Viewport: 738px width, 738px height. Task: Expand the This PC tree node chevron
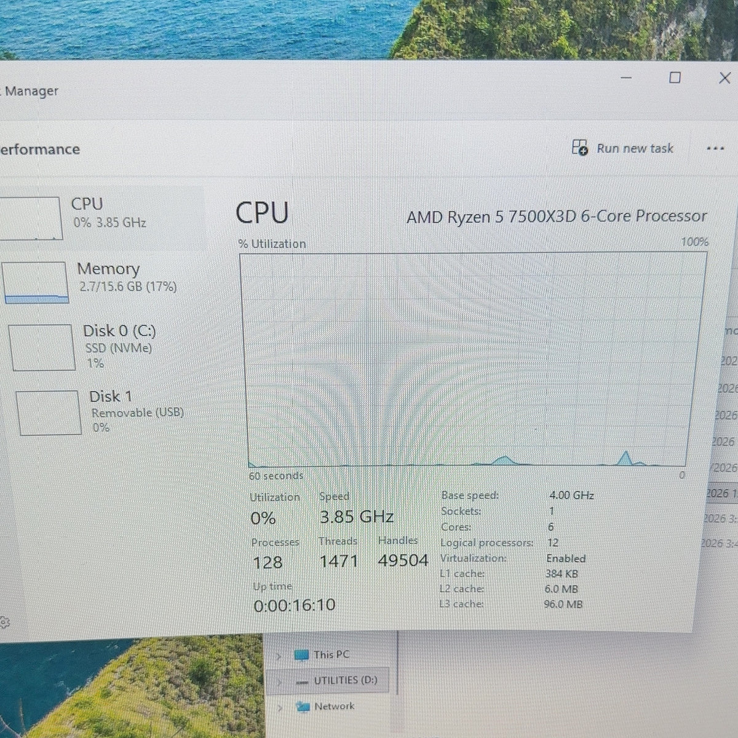279,656
